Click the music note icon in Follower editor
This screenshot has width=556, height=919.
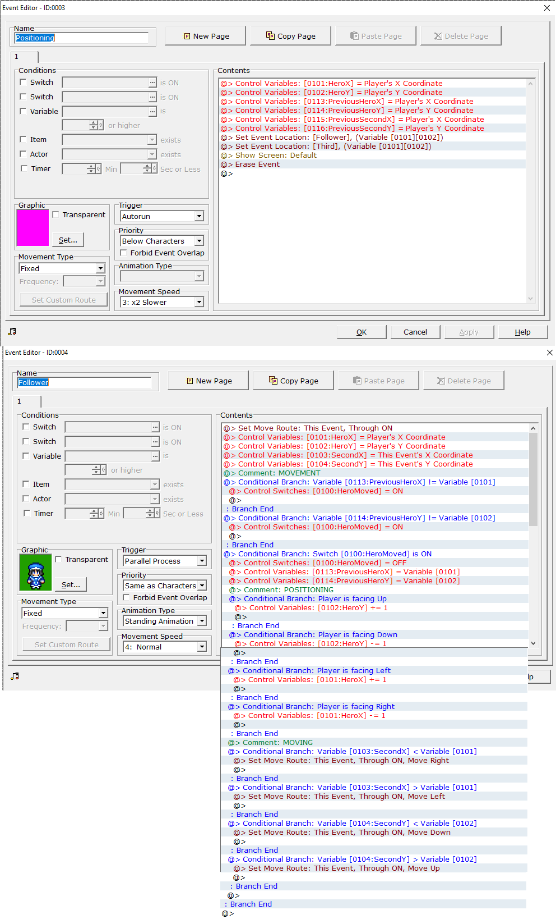pyautogui.click(x=15, y=676)
